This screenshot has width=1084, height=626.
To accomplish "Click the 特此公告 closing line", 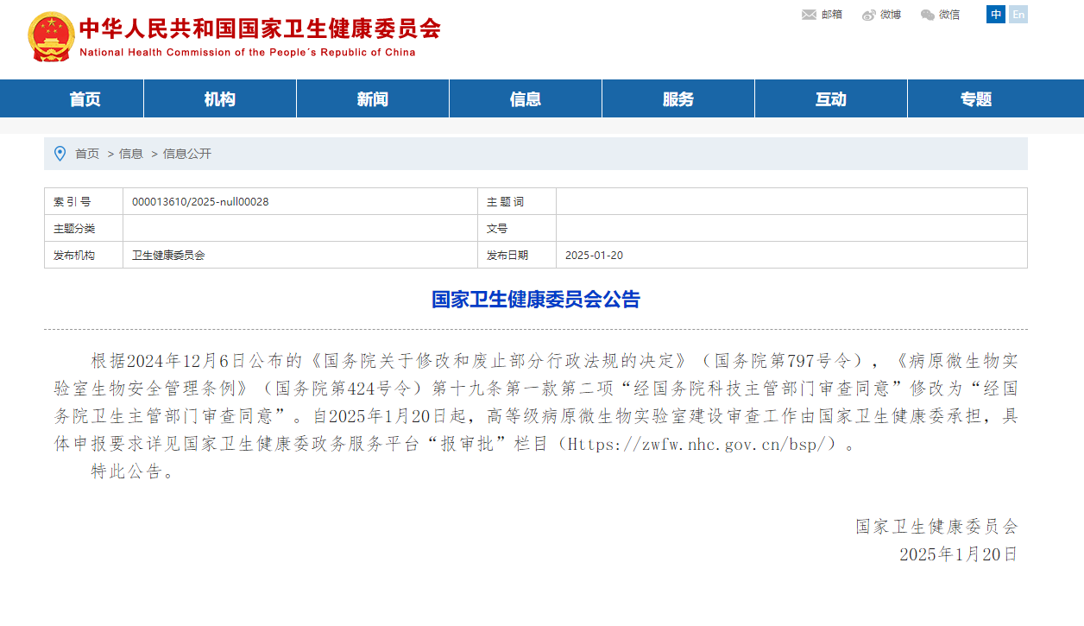I will [133, 472].
